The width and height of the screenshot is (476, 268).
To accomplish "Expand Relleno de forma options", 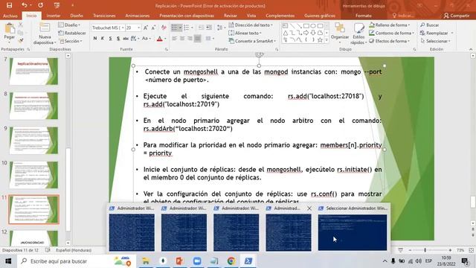I will pyautogui.click(x=390, y=25).
